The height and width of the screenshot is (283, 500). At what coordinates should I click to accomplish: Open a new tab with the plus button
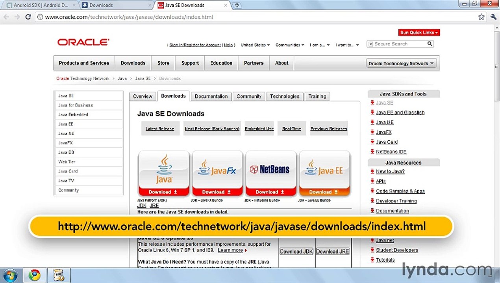pos(237,6)
